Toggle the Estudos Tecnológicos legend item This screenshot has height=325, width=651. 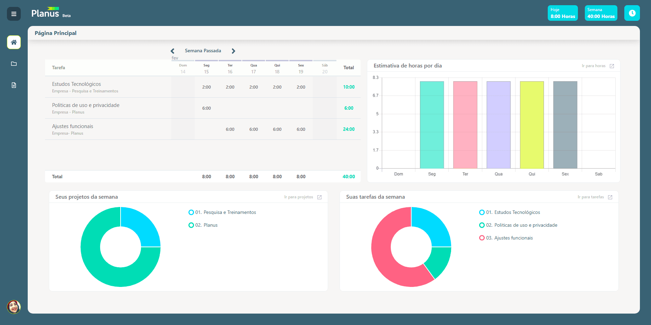(x=509, y=213)
